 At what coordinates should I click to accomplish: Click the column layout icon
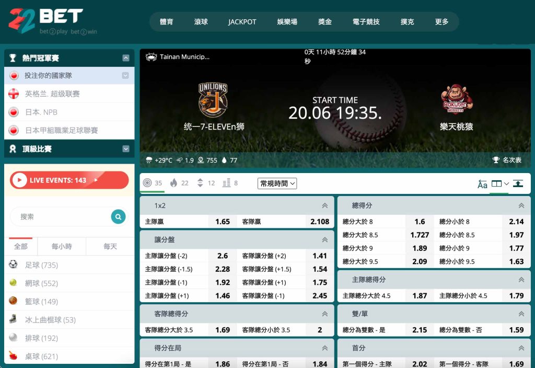[x=496, y=183]
